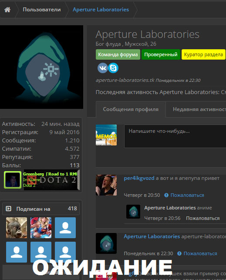Focus the Напишите что-нибудь message field
Image resolution: width=226 pixels, height=280 pixels.
pos(175,136)
